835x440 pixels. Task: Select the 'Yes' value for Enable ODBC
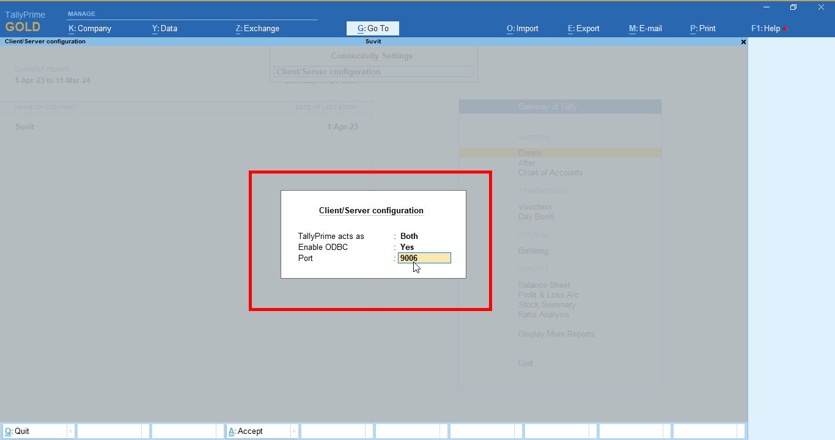point(407,247)
